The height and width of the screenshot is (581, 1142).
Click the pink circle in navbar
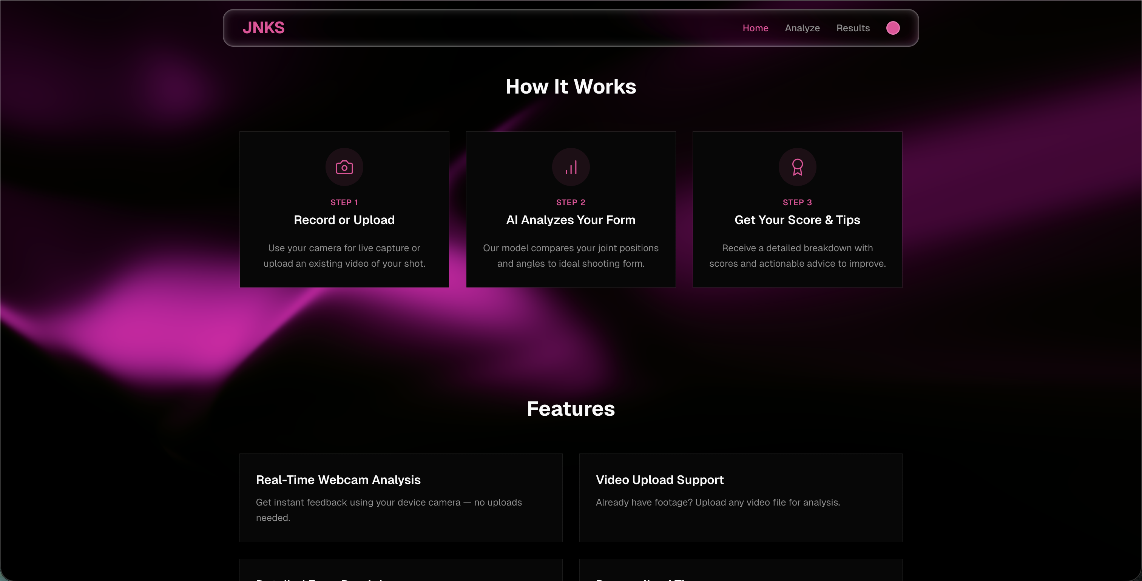[892, 28]
